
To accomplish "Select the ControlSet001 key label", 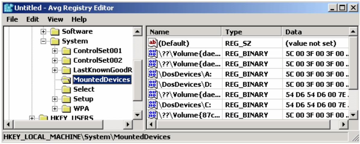I will tap(98, 51).
